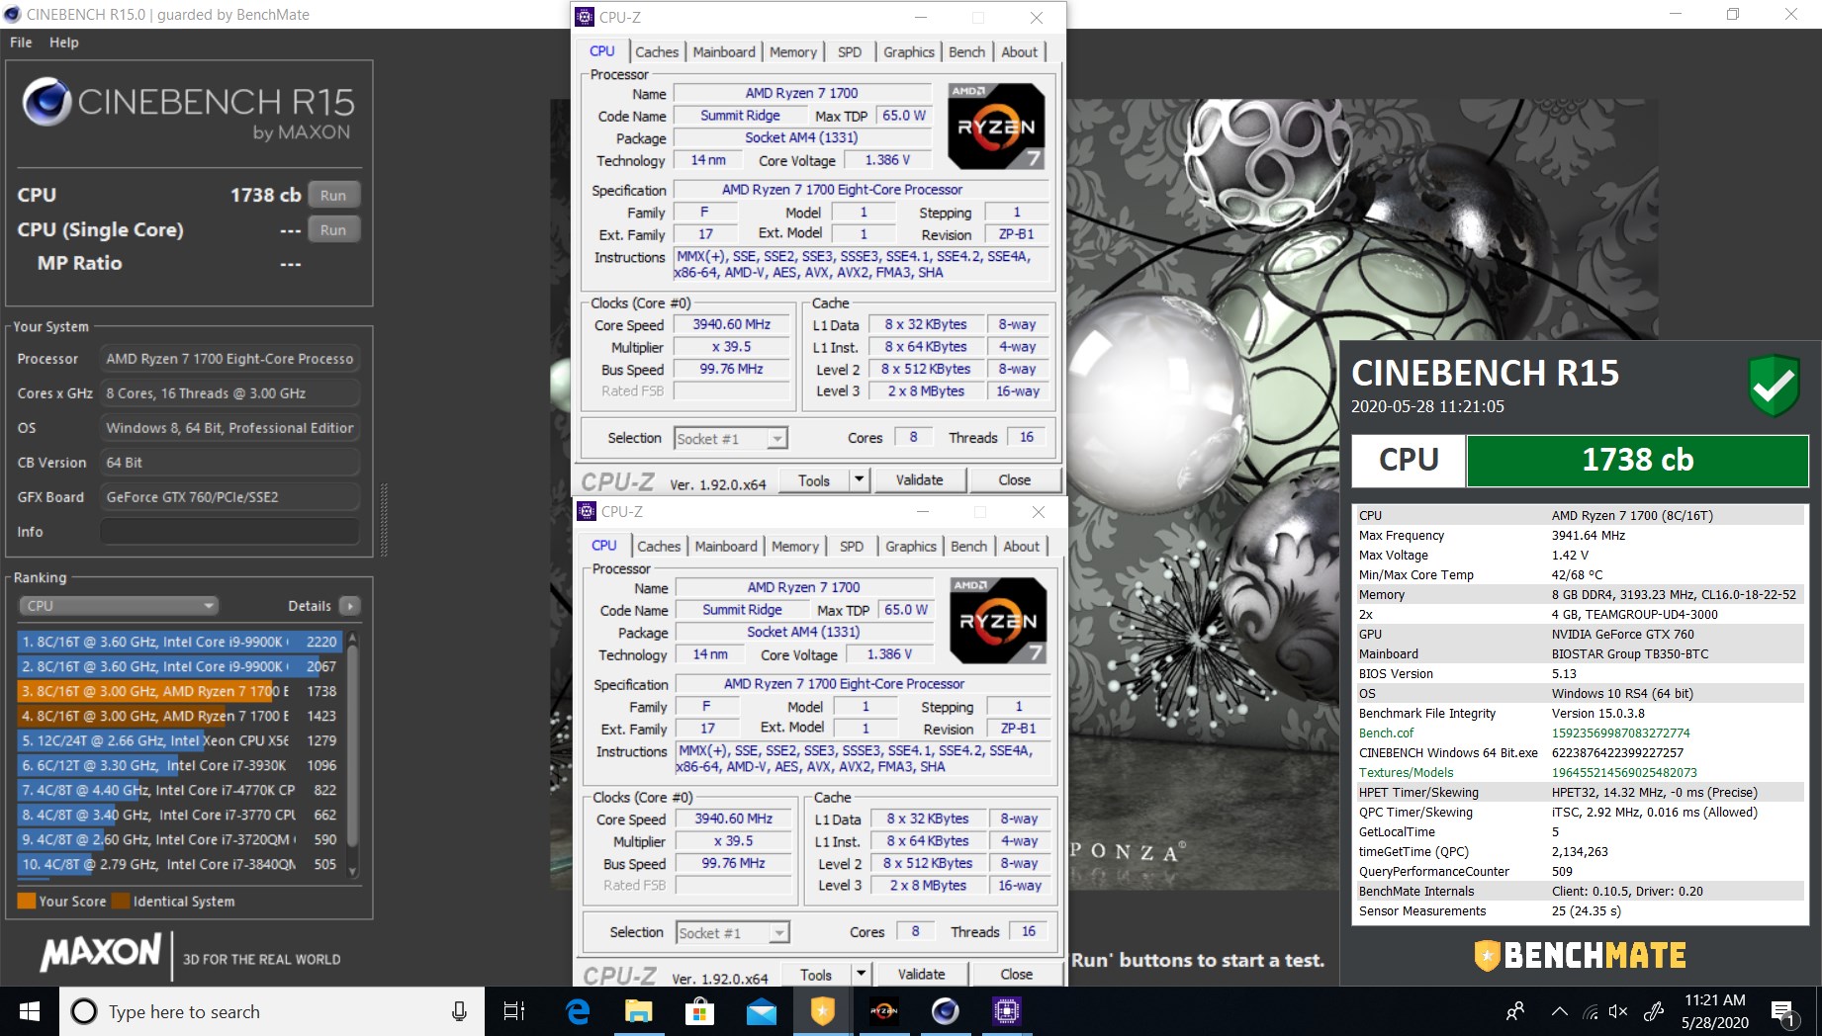
Task: Click the lower CPU-Z window title icon
Action: point(587,511)
